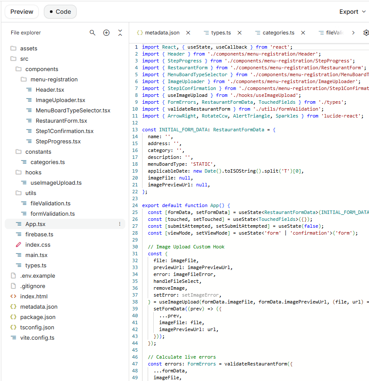Click the 'File explorer' heading

(x=26, y=33)
